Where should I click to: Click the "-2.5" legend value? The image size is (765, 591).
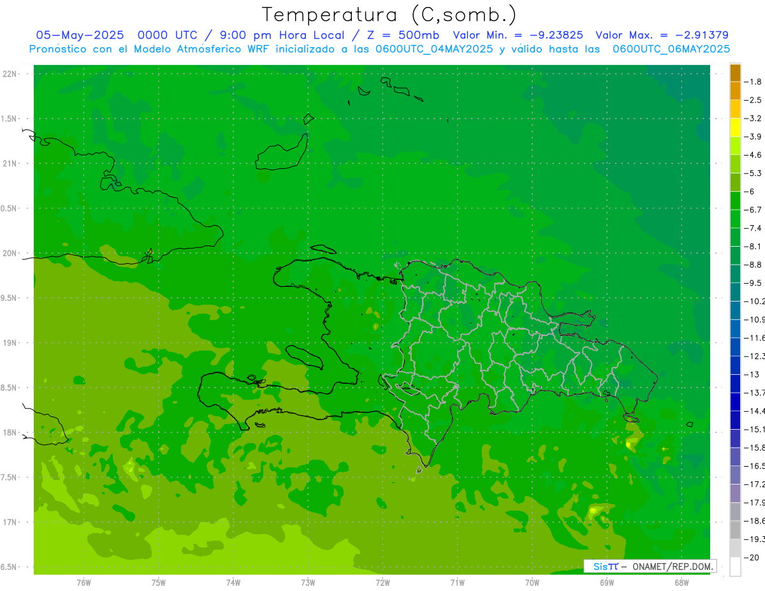tap(754, 100)
